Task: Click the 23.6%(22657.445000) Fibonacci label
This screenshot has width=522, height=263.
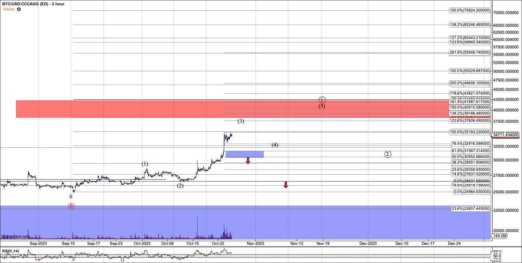Action: click(x=471, y=209)
